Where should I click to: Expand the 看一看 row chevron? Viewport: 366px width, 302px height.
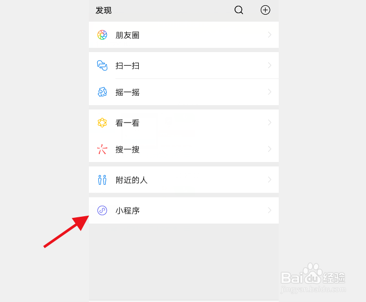pos(270,123)
